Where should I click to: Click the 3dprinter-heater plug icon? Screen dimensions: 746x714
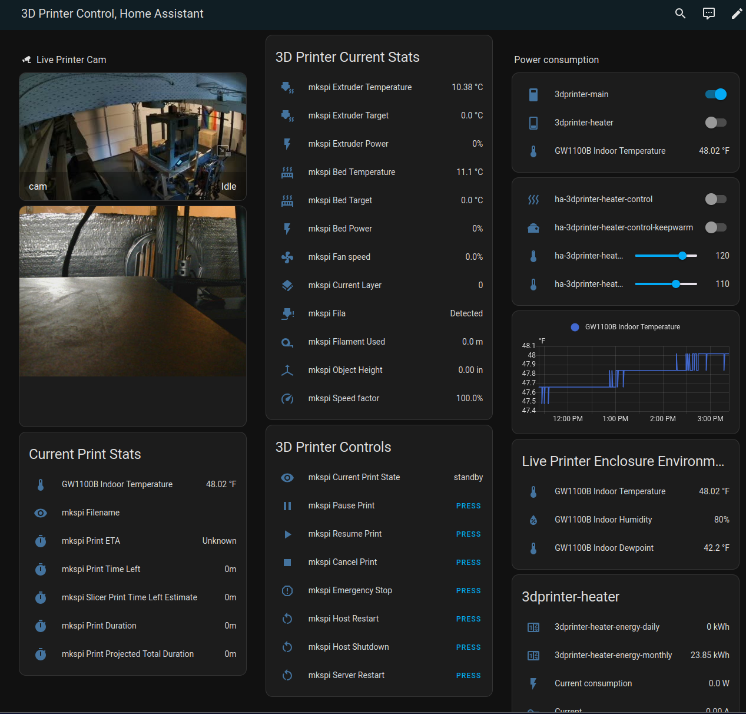pos(533,123)
